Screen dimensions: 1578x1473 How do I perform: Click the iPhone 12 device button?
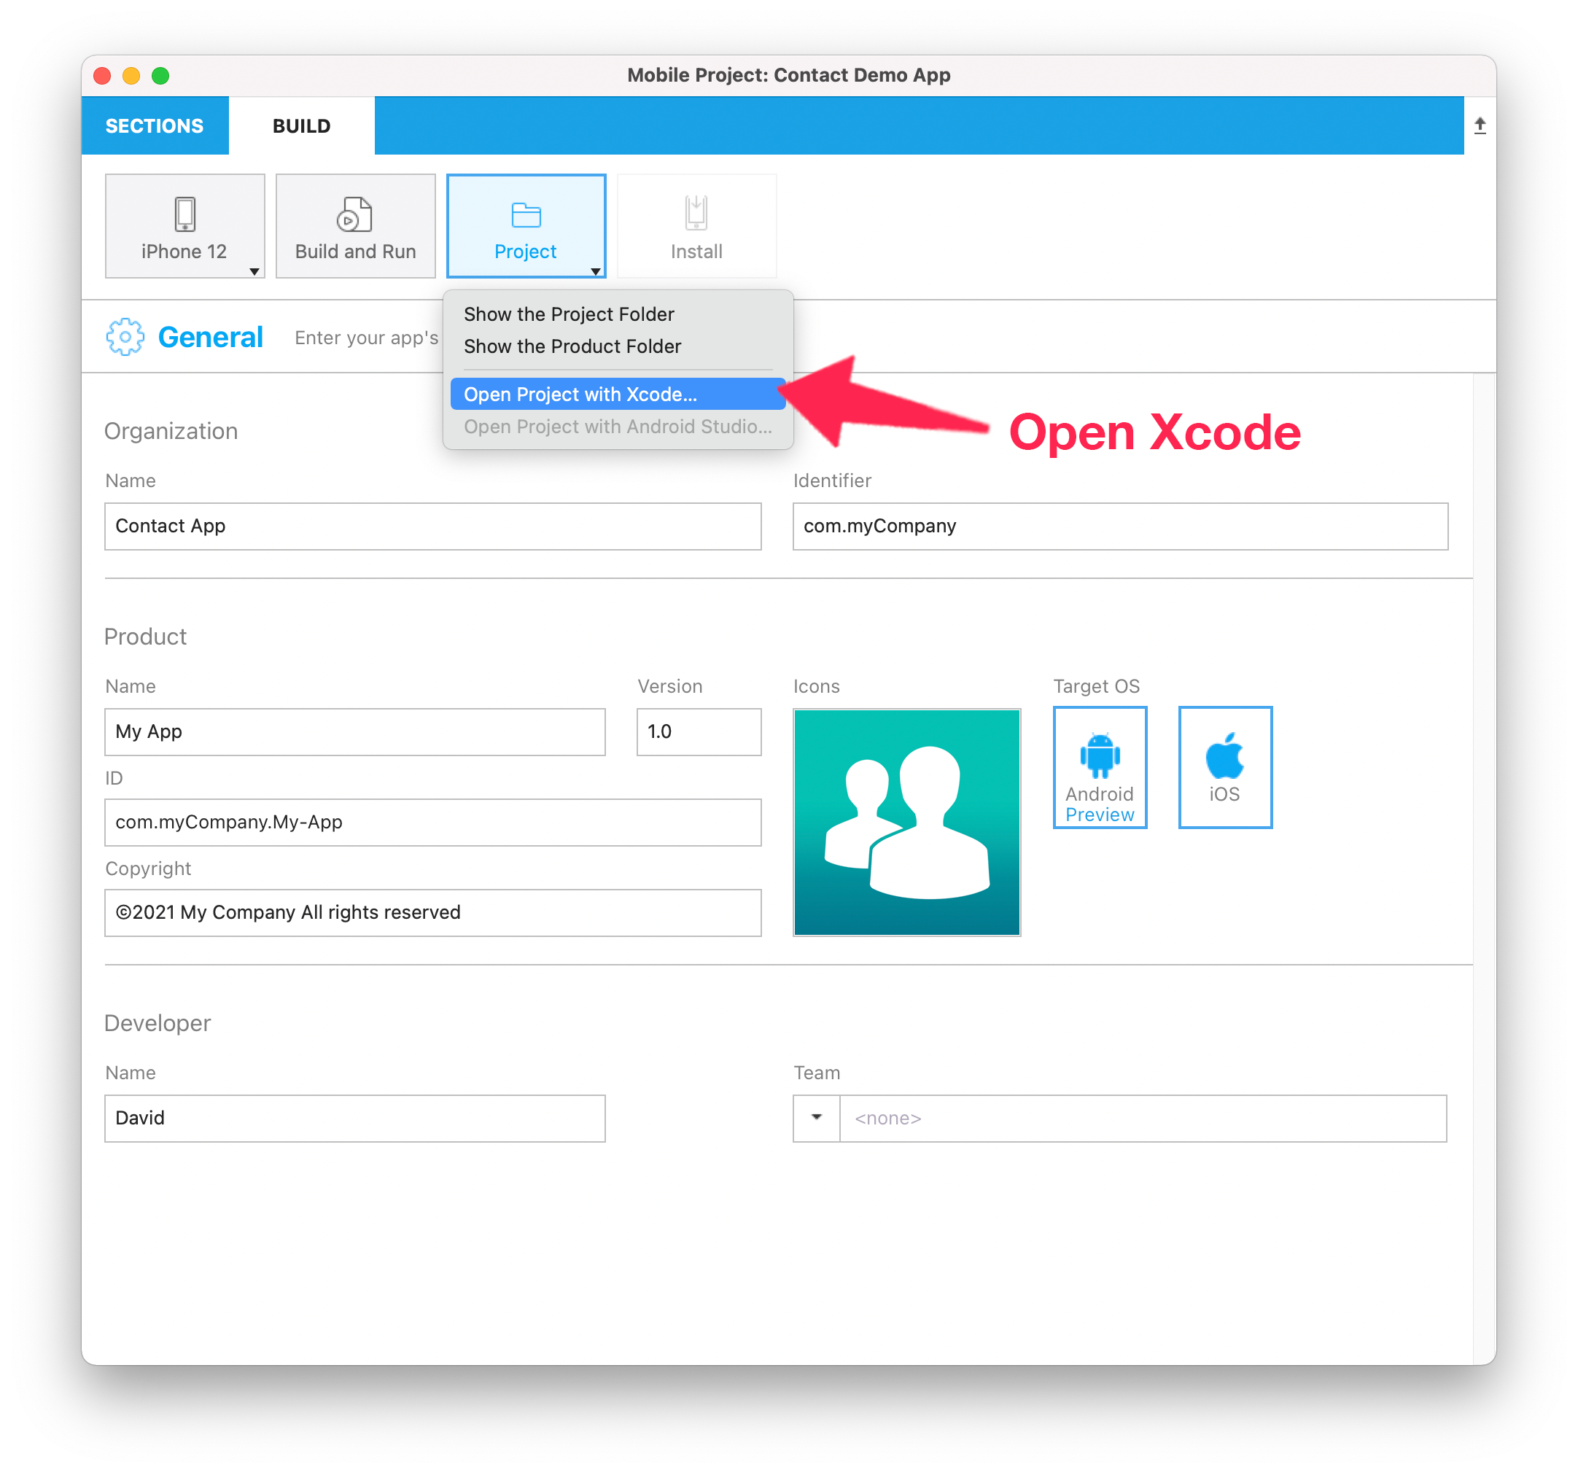point(184,225)
